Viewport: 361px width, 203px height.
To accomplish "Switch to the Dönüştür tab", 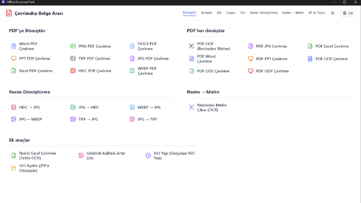I will pos(189,13).
